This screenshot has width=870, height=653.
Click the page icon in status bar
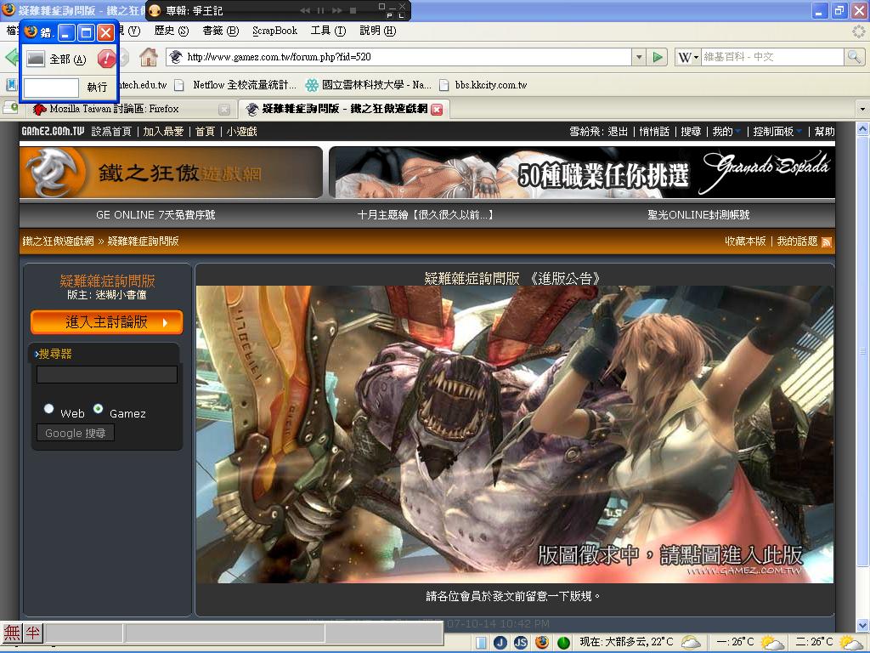point(481,643)
